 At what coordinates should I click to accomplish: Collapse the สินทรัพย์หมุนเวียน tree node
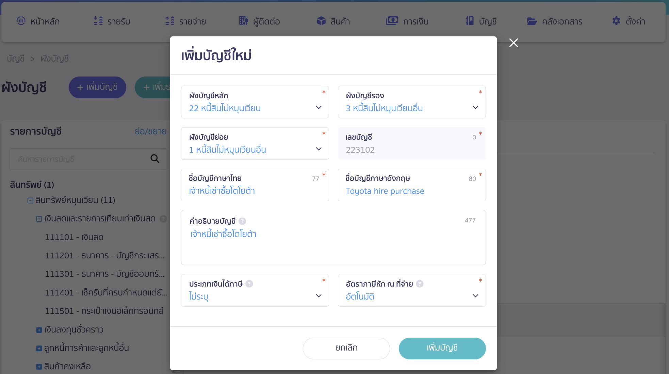click(x=30, y=201)
